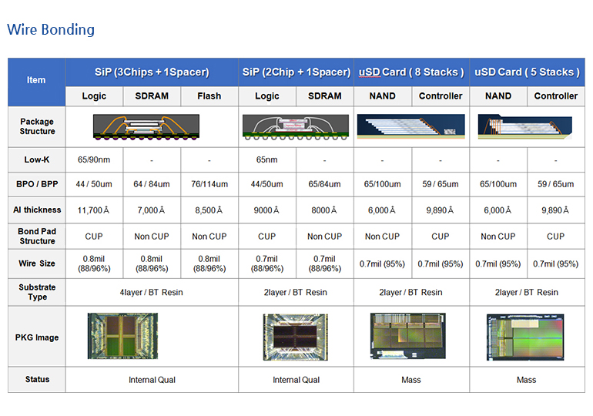Viewport: 593px width, 416px height.
Task: Select the uSD Card (8 Stacks) header
Action: click(411, 72)
